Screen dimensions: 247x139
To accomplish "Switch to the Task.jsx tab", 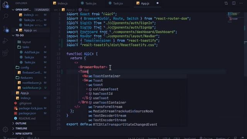I will pos(116,3).
